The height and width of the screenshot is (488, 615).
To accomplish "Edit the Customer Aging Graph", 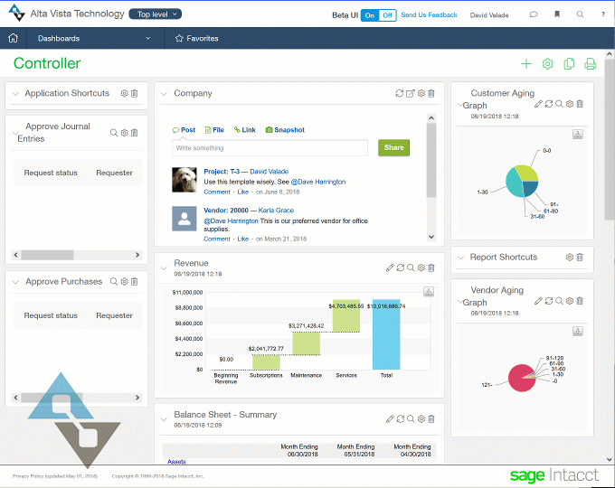I will [x=538, y=104].
